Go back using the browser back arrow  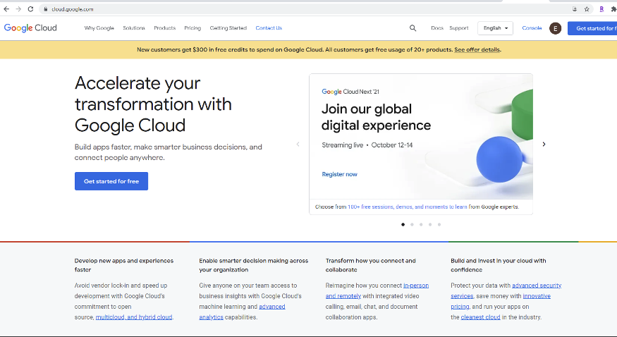pyautogui.click(x=6, y=9)
